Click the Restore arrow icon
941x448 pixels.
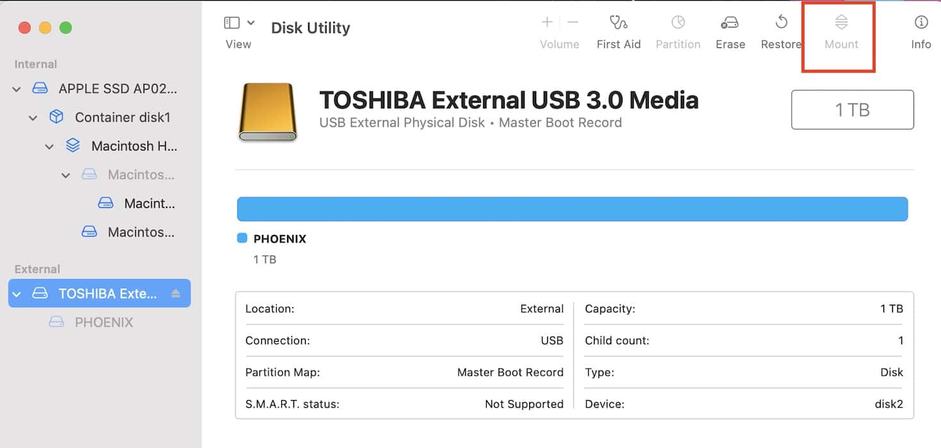[x=781, y=23]
